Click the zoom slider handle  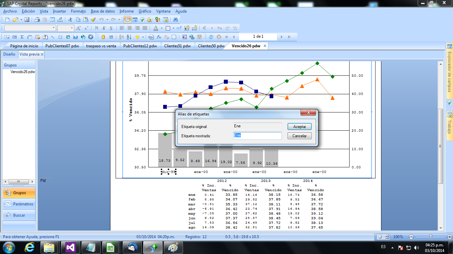click(430, 236)
